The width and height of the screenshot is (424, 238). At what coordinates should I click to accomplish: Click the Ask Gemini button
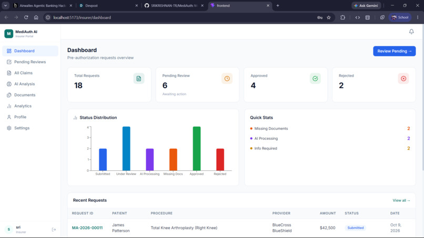coord(366,5)
